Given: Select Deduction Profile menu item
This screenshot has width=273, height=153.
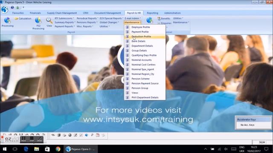Looking at the screenshot, I should tap(145, 37).
